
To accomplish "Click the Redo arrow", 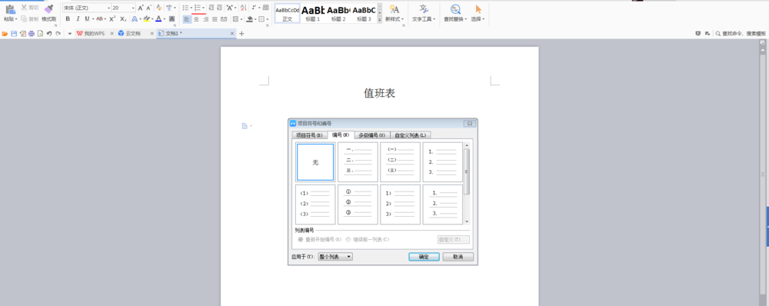I will pyautogui.click(x=58, y=33).
